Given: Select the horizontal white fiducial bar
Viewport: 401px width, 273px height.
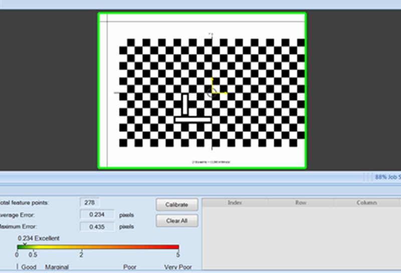Looking at the screenshot, I should pyautogui.click(x=193, y=119).
